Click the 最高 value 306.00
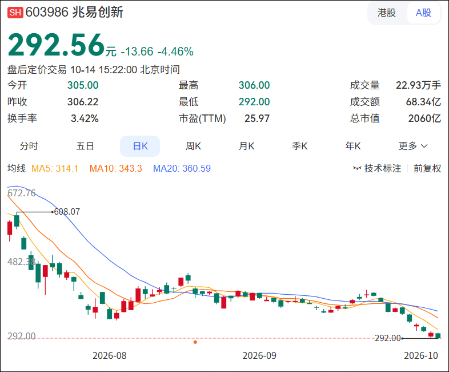Viewport: 449px width, 372px height. pos(254,85)
